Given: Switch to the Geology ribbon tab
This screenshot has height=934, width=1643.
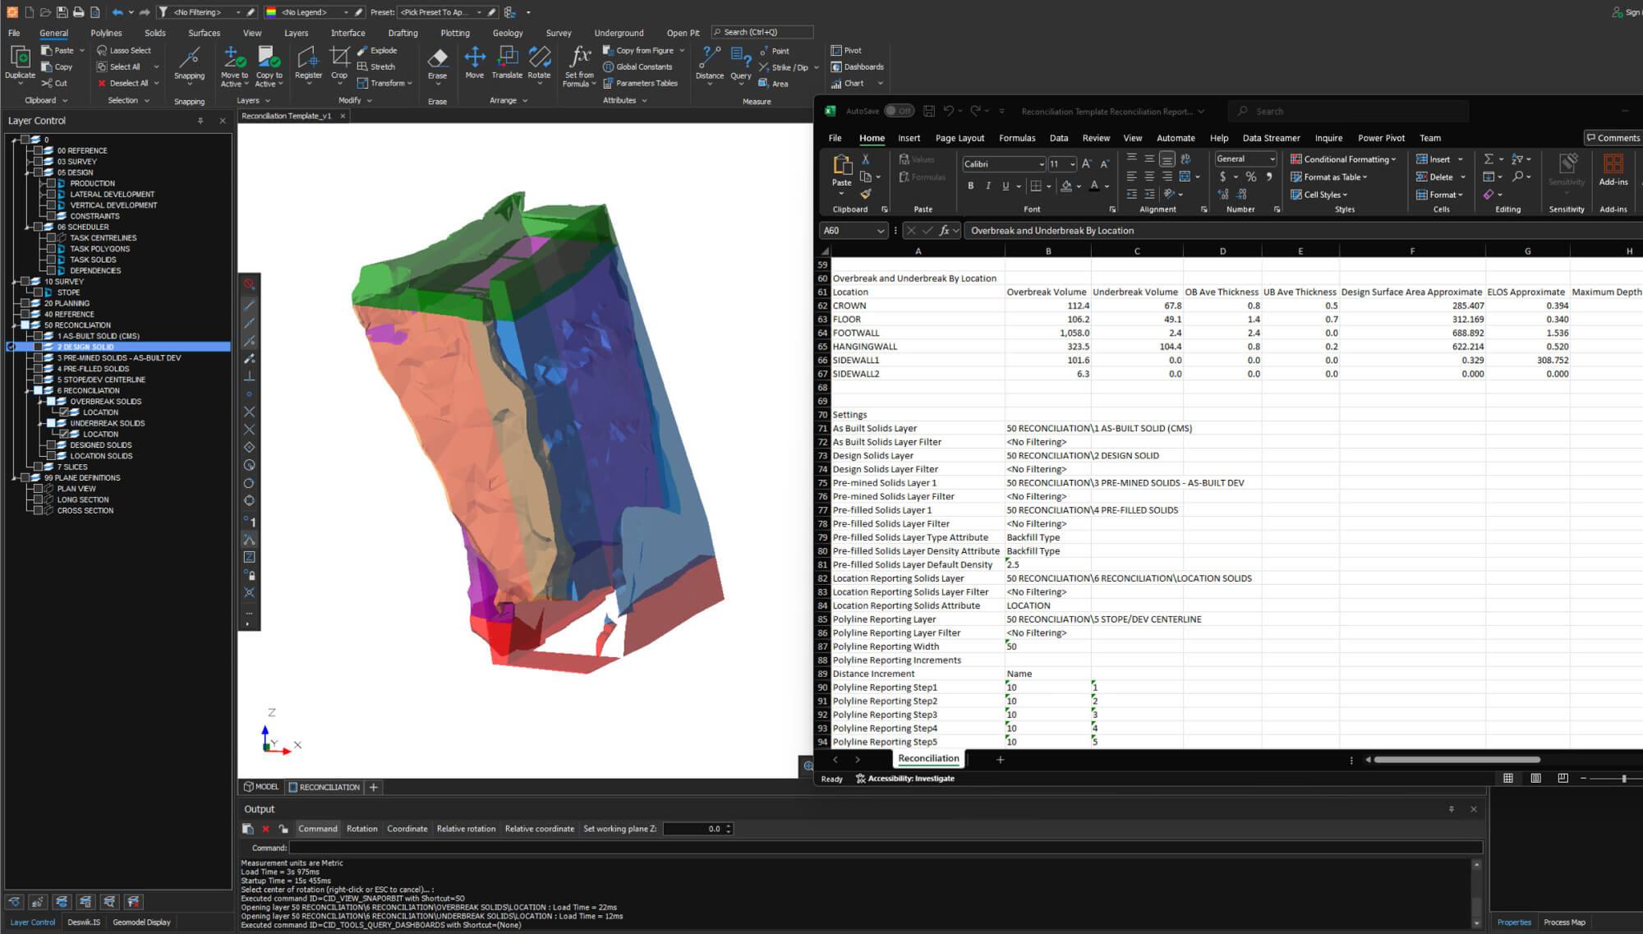Looking at the screenshot, I should pyautogui.click(x=508, y=33).
